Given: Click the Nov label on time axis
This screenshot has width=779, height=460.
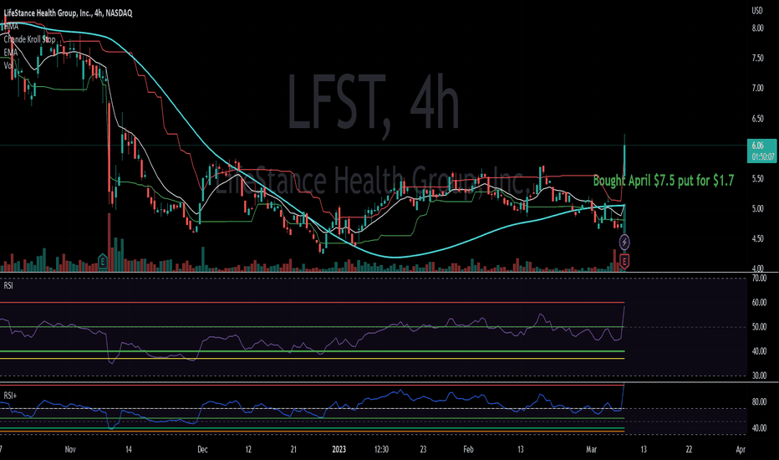Looking at the screenshot, I should tap(70, 450).
